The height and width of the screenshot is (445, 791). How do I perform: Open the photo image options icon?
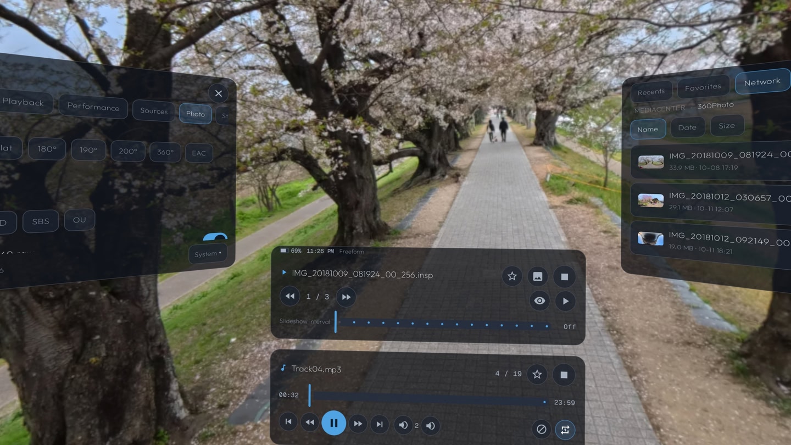538,277
